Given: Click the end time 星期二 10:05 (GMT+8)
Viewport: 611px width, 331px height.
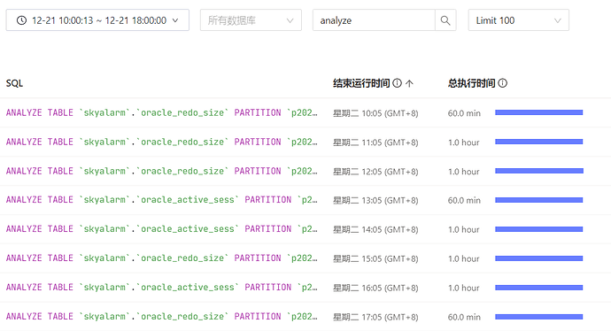Looking at the screenshot, I should click(375, 113).
